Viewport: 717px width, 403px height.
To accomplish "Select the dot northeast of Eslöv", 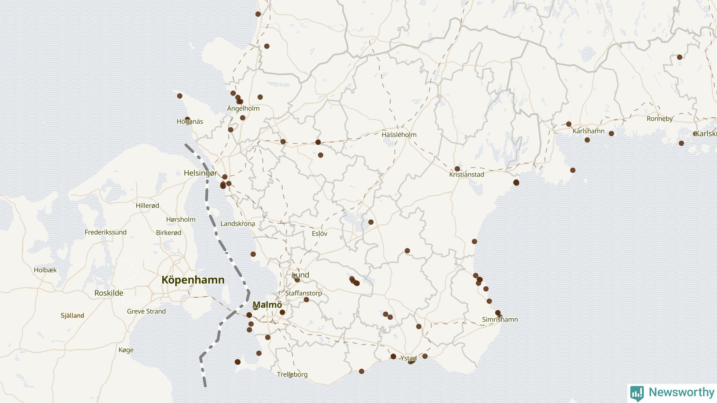I will click(371, 222).
